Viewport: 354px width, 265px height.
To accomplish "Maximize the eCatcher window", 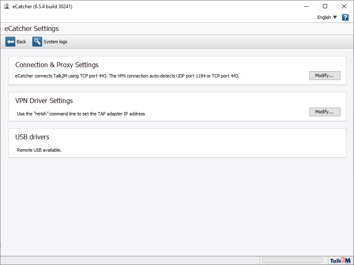I will coord(325,6).
